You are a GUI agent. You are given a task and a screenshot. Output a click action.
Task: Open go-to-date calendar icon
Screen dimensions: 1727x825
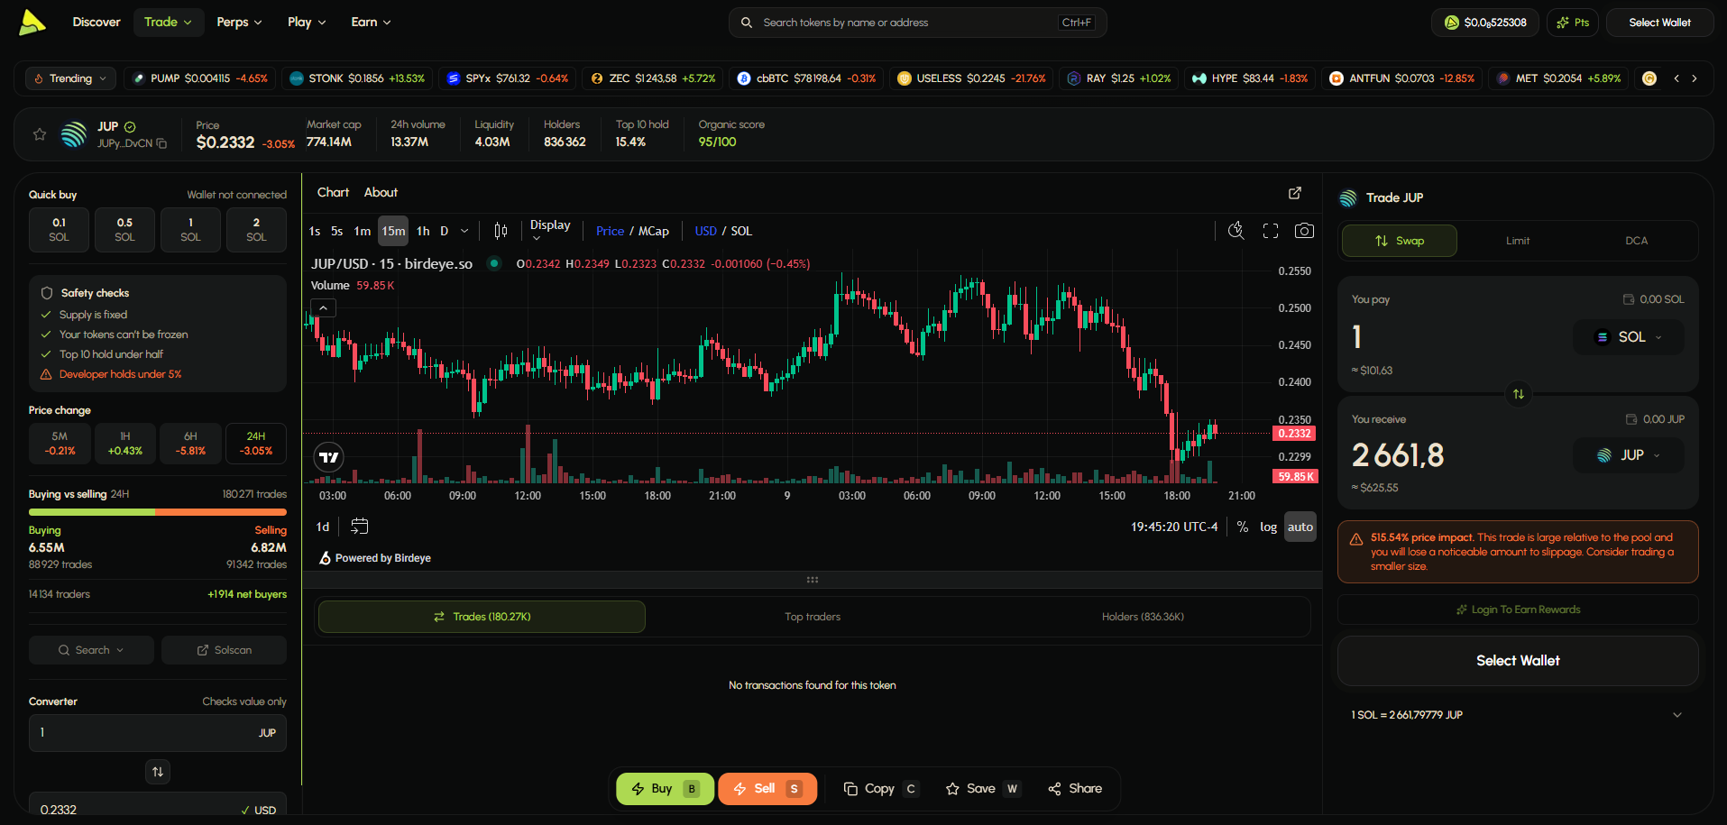coord(359,527)
